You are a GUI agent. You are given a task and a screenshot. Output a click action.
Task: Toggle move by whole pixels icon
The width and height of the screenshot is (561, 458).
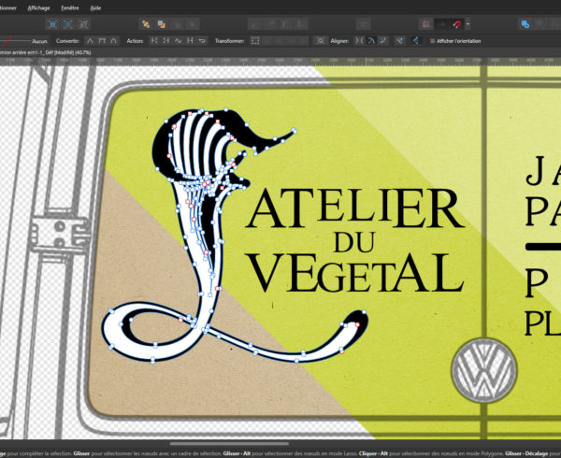pos(441,24)
